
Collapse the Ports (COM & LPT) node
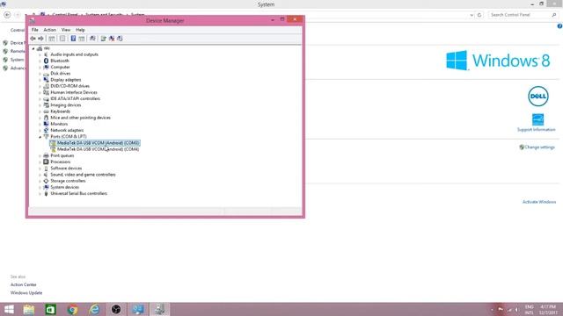[40, 137]
